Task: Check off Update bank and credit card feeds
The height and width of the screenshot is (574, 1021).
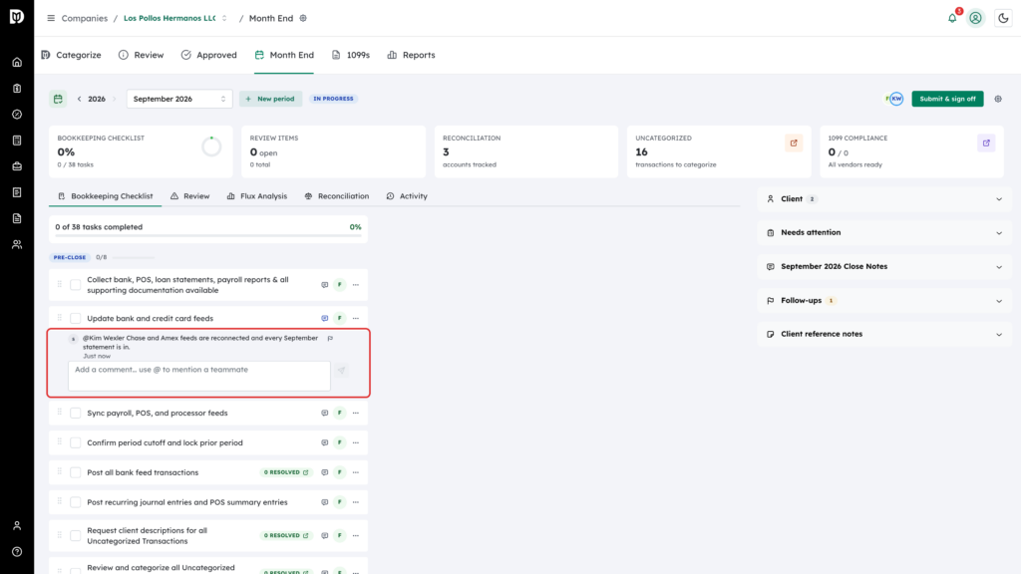Action: coord(76,318)
